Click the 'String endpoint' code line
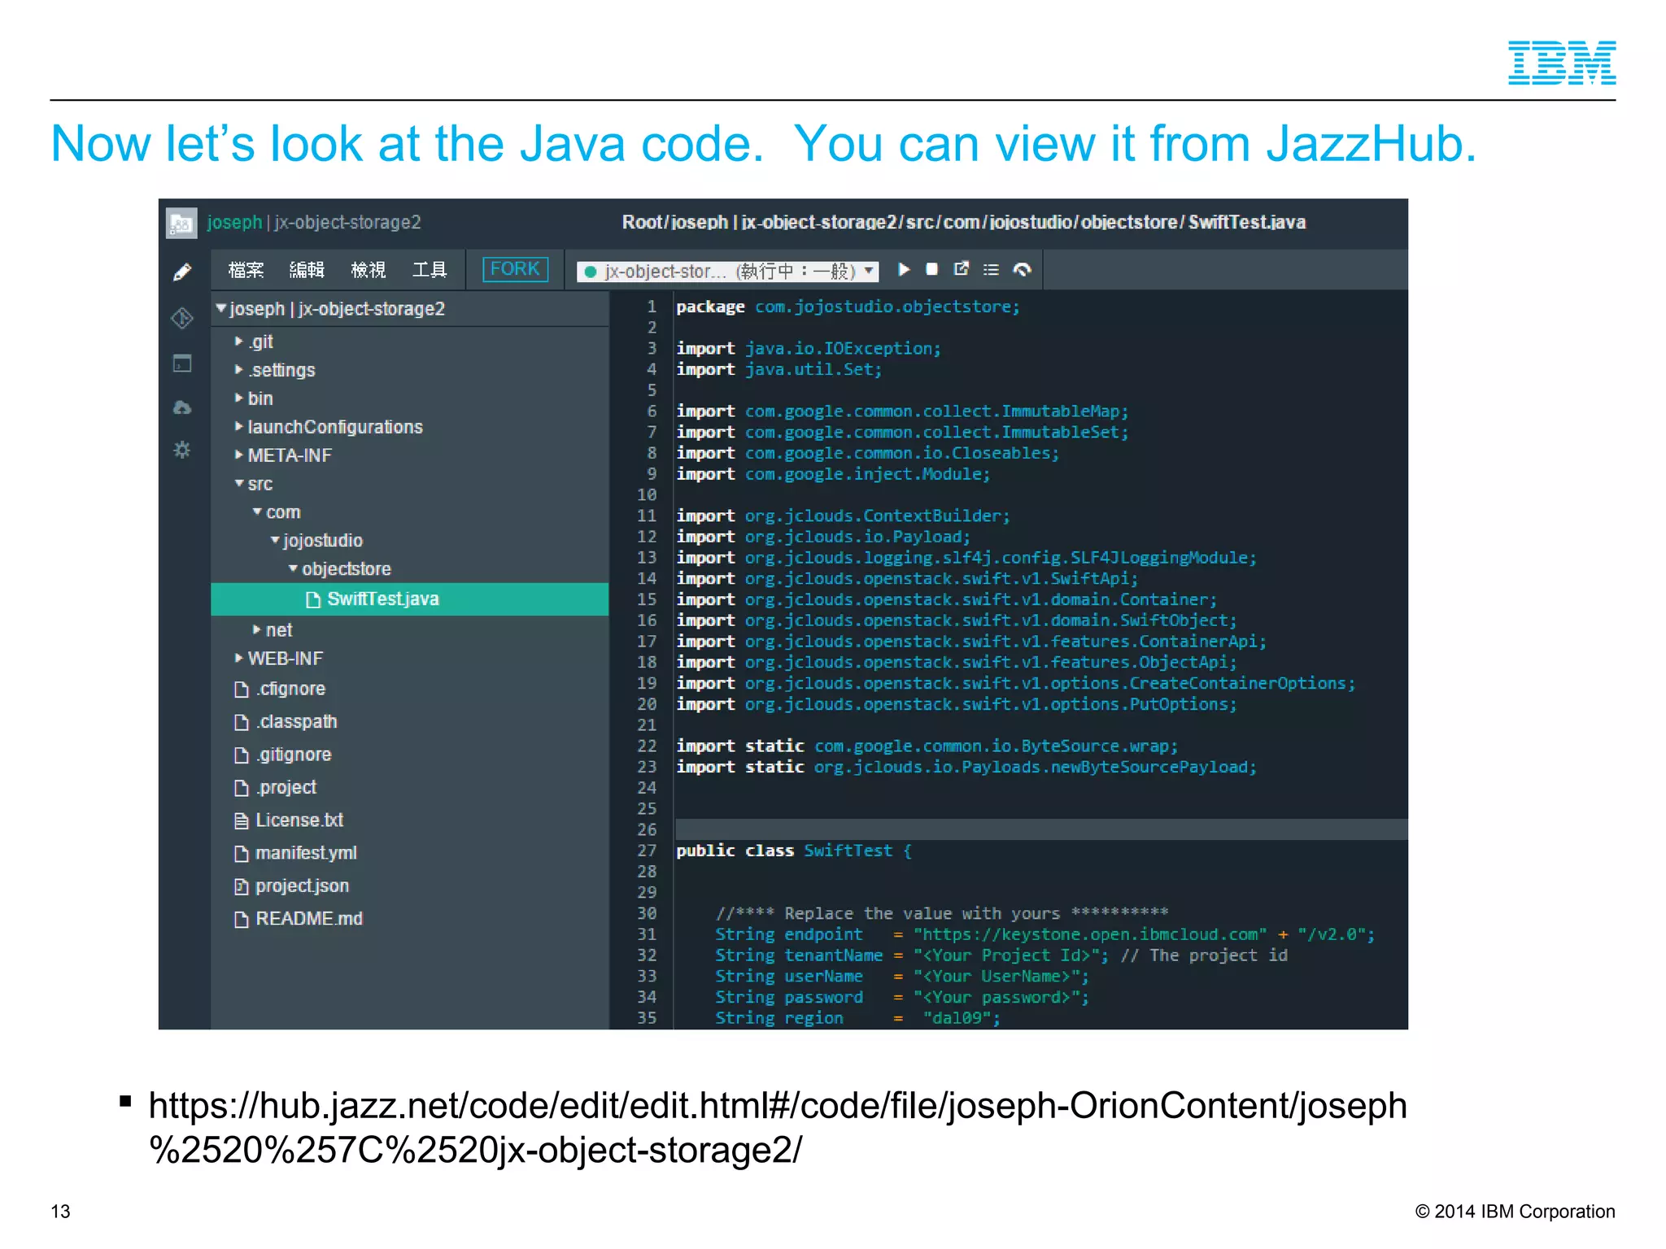Image resolution: width=1666 pixels, height=1249 pixels. pos(1045,934)
